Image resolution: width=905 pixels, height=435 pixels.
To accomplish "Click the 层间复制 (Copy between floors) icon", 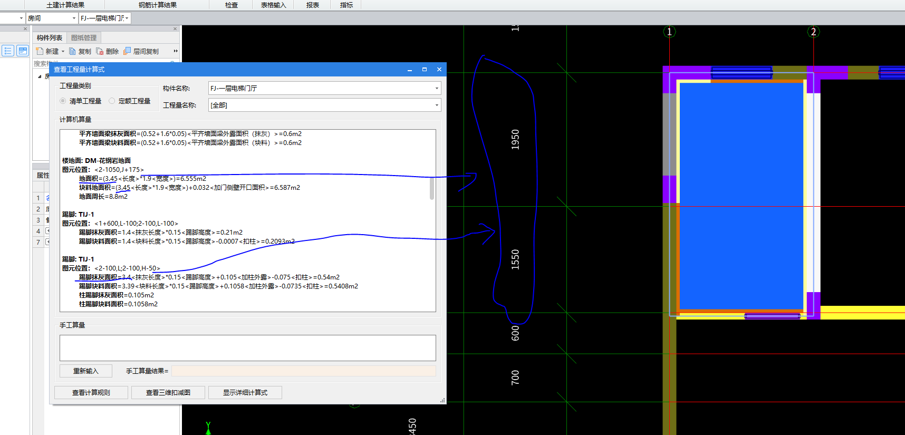I will (127, 51).
